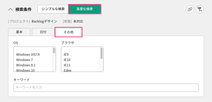This screenshot has height=102, width=212.
Task: Save filter with funnel plus icon
Action: click(200, 9)
